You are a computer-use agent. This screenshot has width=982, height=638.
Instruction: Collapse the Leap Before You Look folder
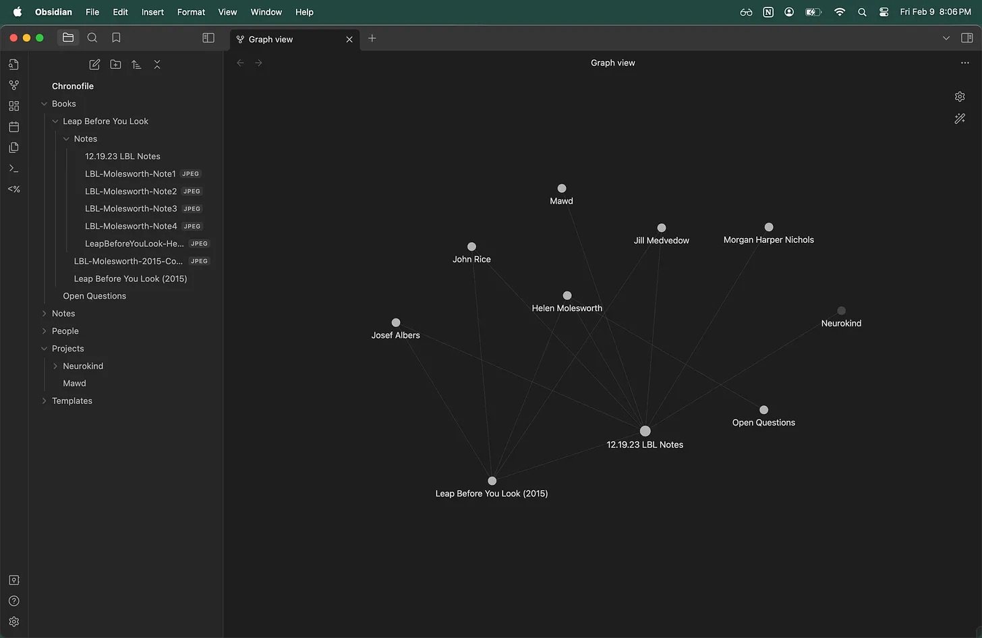[55, 121]
